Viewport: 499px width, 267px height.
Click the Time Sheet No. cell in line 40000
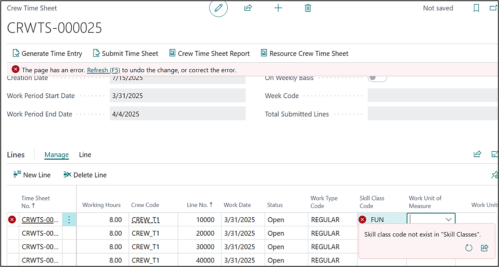(x=40, y=260)
